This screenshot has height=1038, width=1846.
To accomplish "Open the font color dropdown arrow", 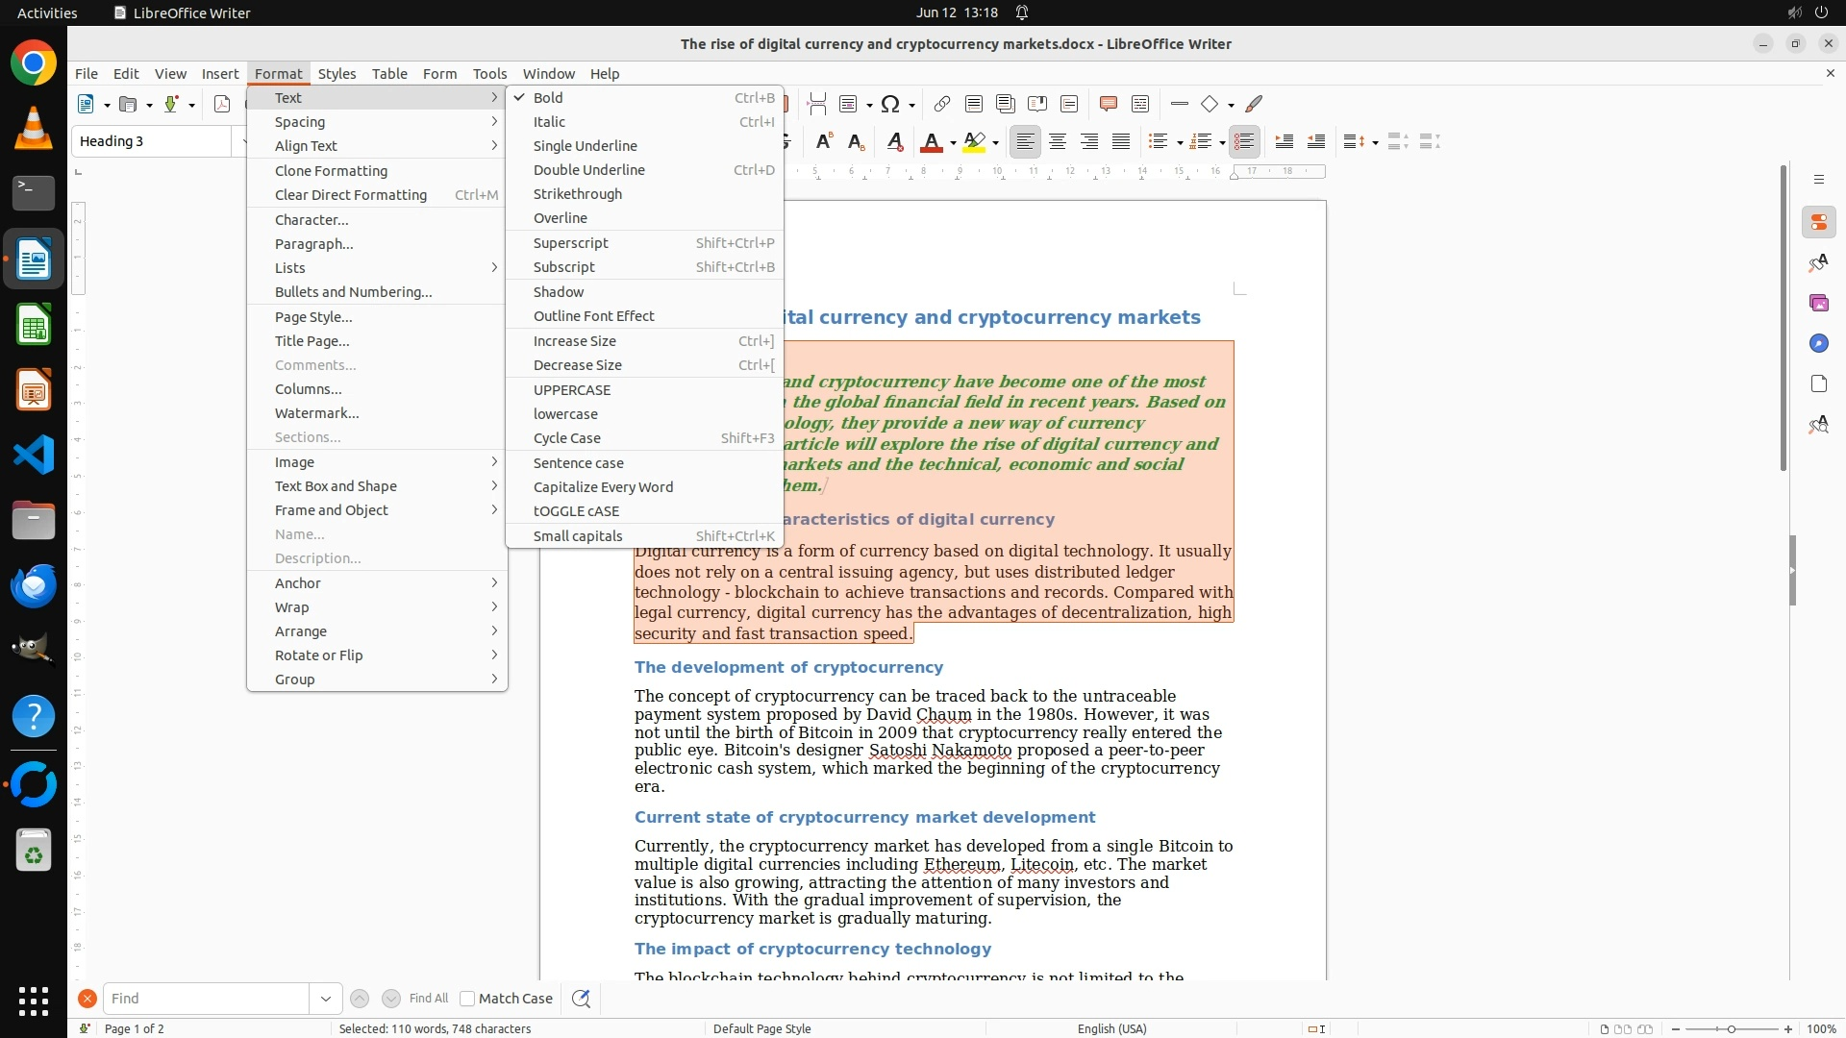I will [x=953, y=143].
